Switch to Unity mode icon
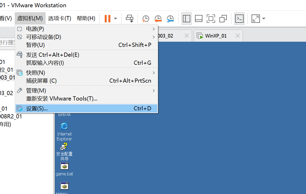 pyautogui.click(x=223, y=19)
